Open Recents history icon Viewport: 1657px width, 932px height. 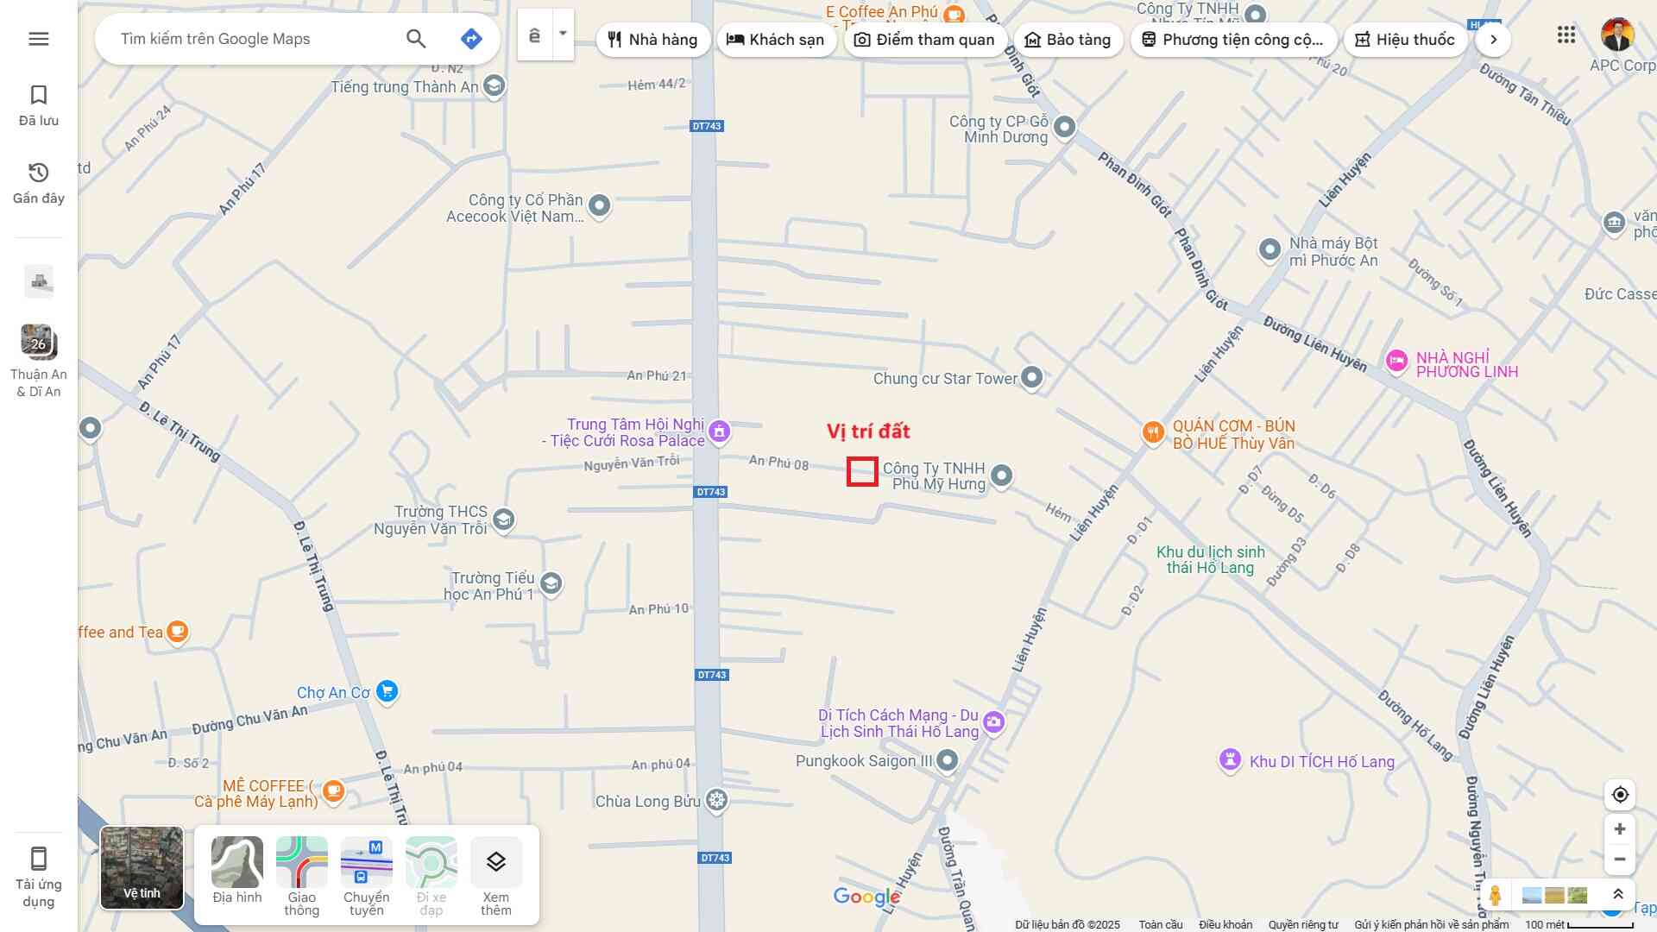[38, 183]
